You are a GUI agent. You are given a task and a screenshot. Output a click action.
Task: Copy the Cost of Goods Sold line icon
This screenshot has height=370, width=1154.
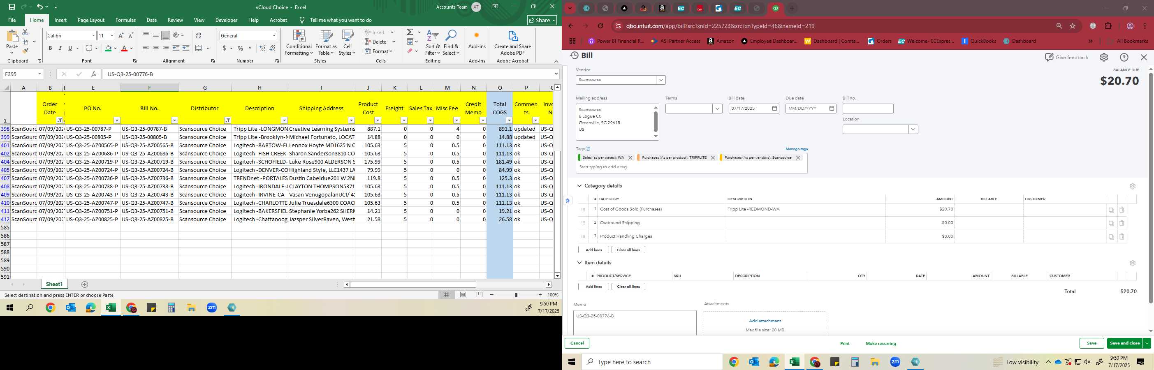(x=1112, y=210)
